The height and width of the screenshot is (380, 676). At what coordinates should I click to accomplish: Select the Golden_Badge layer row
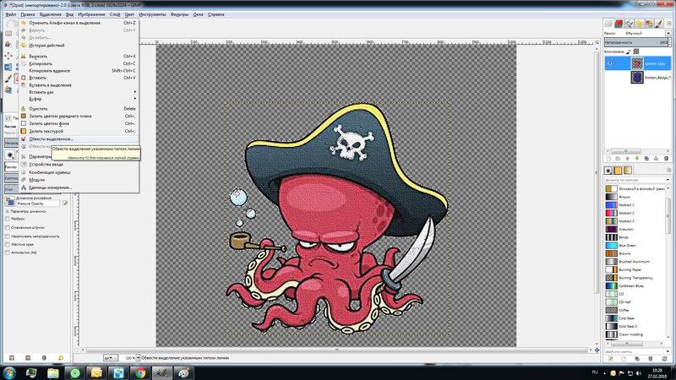click(638, 78)
